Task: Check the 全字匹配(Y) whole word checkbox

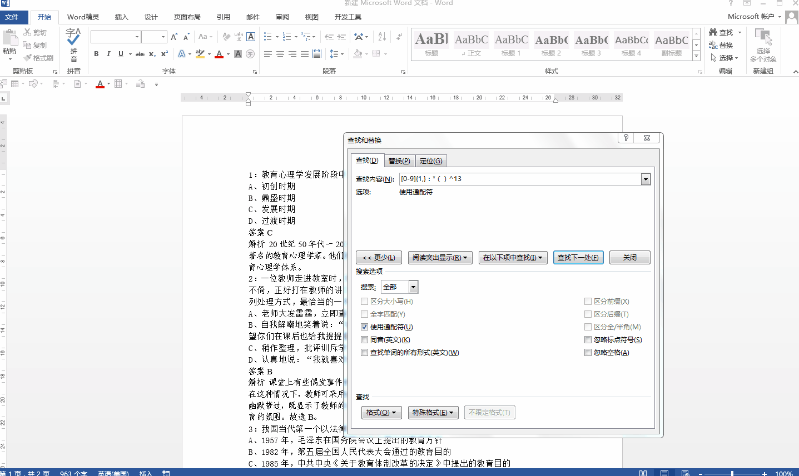Action: pos(365,314)
